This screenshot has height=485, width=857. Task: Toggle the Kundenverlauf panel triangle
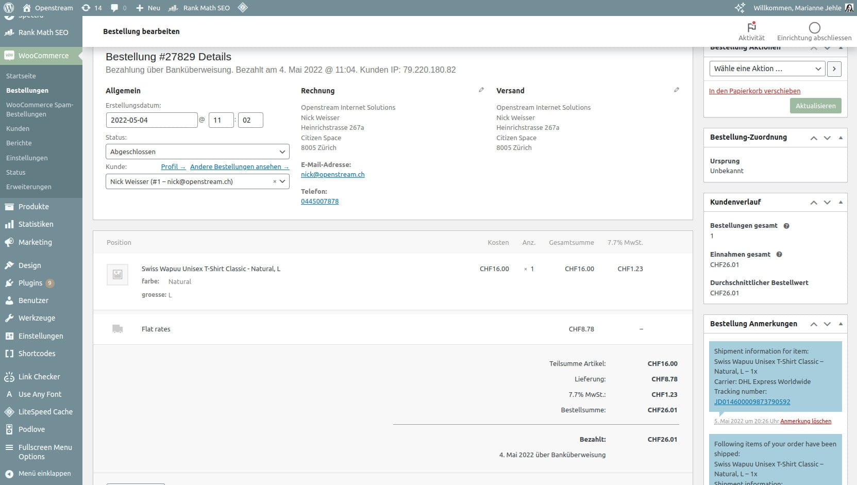tap(841, 202)
